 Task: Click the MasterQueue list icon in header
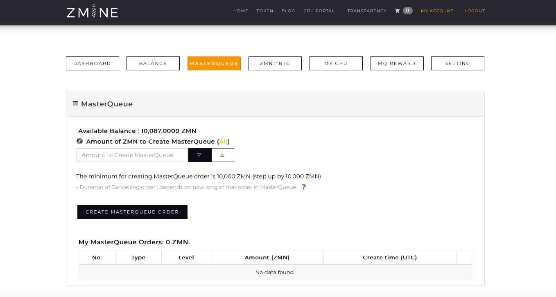tap(75, 103)
